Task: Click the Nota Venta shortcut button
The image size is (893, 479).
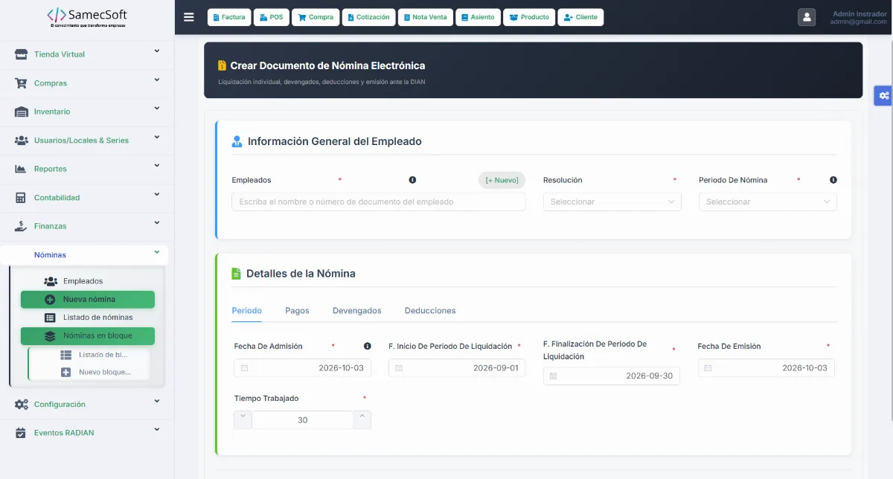Action: coord(426,17)
